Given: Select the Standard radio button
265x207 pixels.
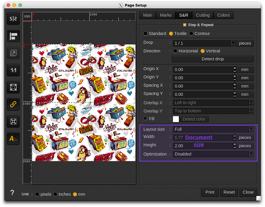Looking at the screenshot, I should 146,34.
